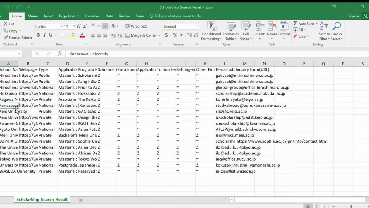This screenshot has height=208, width=369.
Task: Open the Review tab
Action: tap(124, 16)
